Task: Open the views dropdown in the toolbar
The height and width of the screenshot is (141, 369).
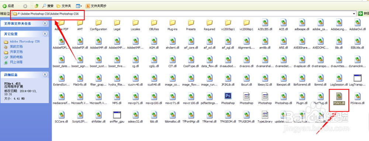Action: pyautogui.click(x=79, y=6)
